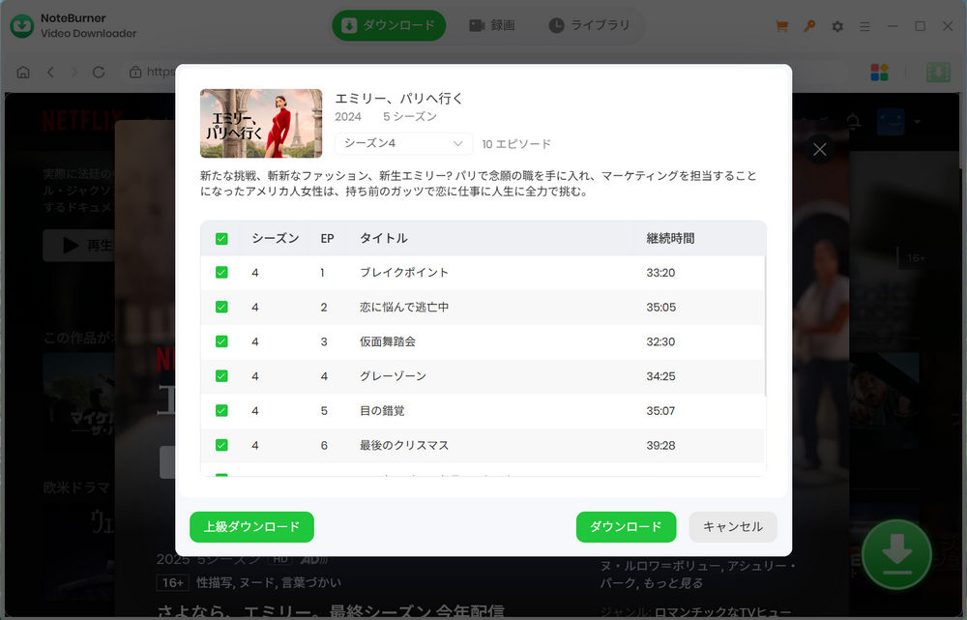Toggle the select-all episodes checkbox

click(221, 239)
